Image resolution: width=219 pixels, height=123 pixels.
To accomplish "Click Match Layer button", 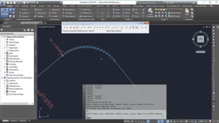I will click(174, 16).
